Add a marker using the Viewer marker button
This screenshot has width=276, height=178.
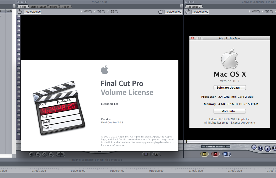(51, 154)
